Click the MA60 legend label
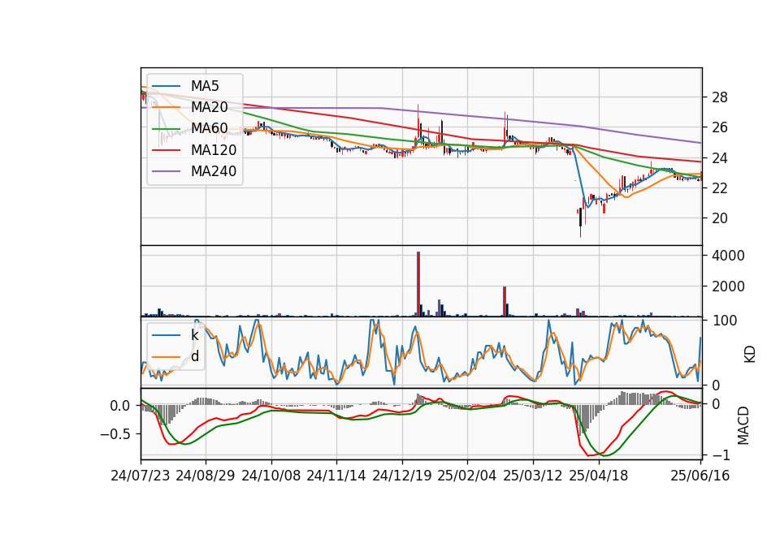780x560 pixels. pos(209,128)
